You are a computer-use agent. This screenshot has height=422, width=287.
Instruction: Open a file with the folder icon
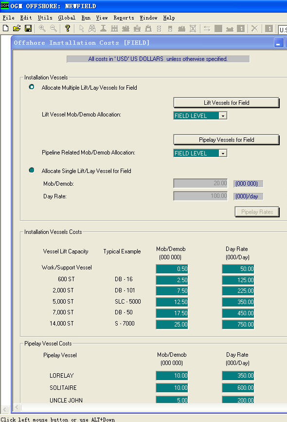tap(17, 28)
